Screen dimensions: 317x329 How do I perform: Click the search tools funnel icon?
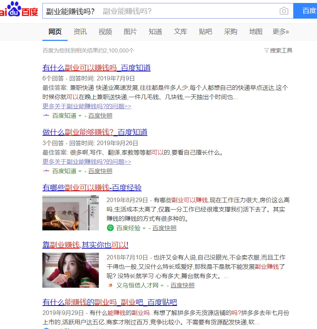tap(266, 50)
